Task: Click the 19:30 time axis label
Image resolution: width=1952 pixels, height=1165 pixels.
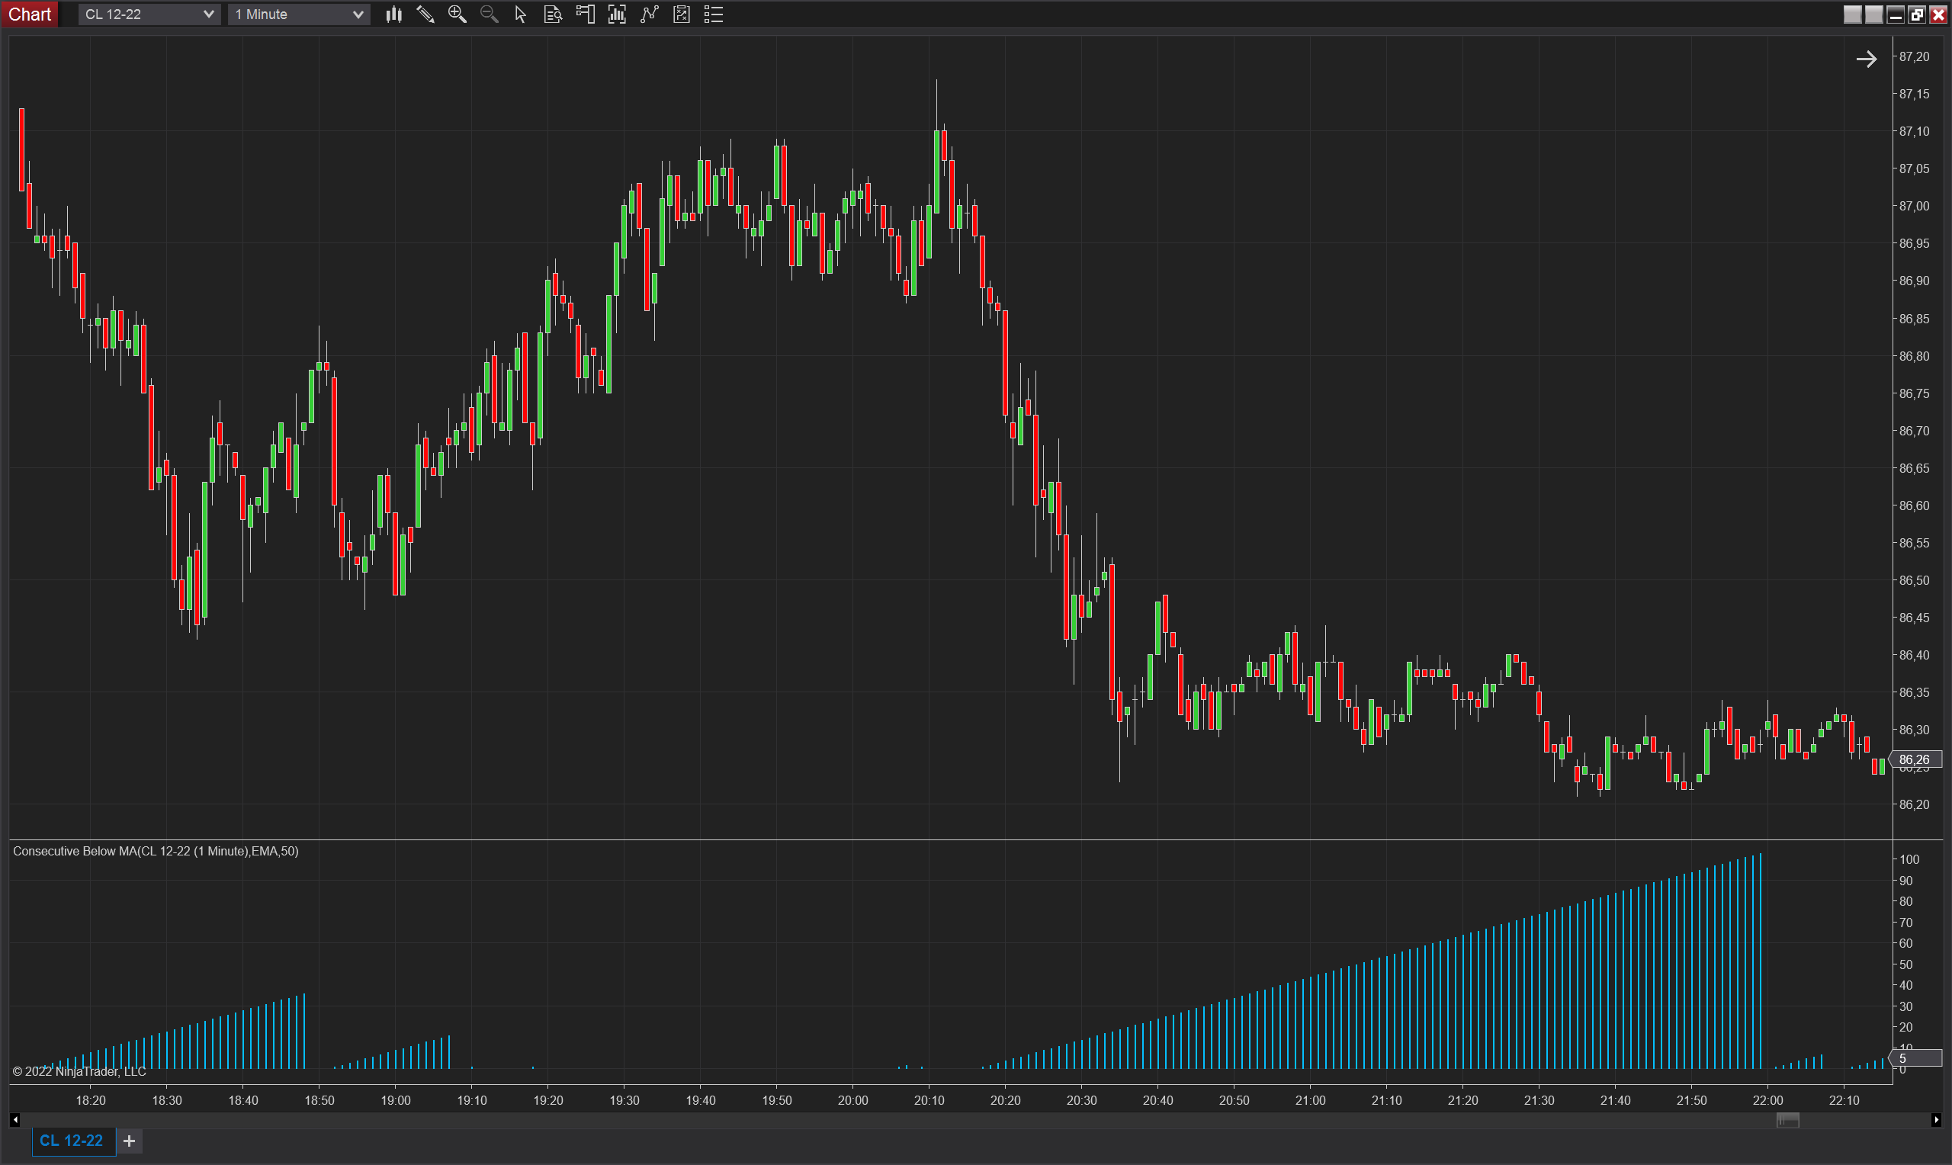Action: click(624, 1101)
